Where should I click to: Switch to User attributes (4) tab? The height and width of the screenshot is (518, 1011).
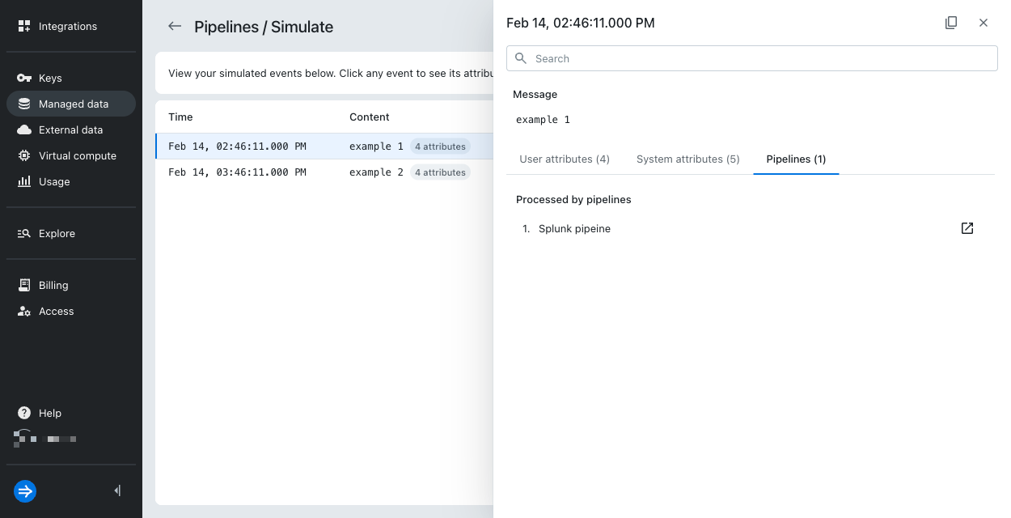[x=565, y=159]
